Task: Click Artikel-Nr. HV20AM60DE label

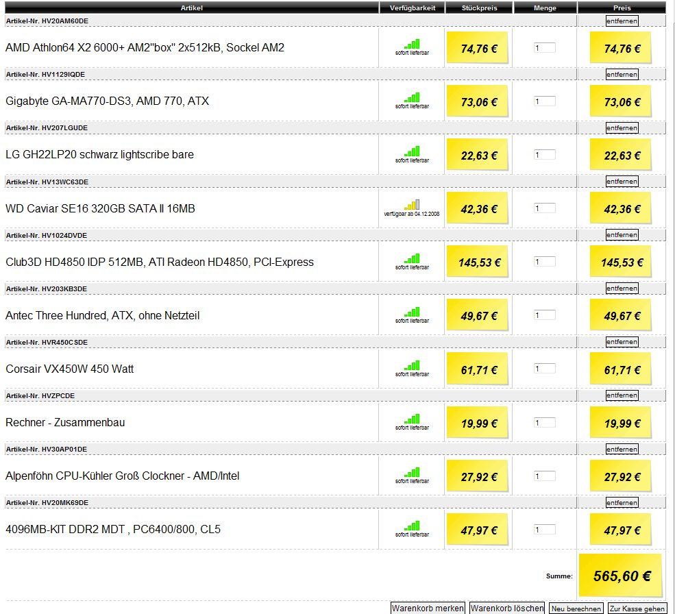Action: pos(47,21)
